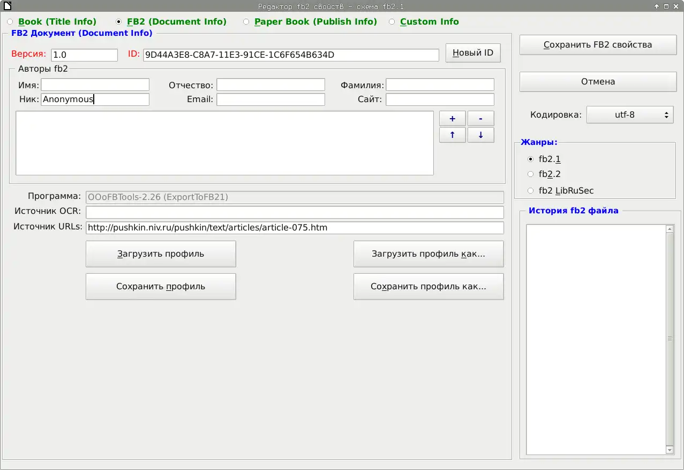Viewport: 684px width, 470px height.
Task: Click Сохранить профиль как... button
Action: 429,287
